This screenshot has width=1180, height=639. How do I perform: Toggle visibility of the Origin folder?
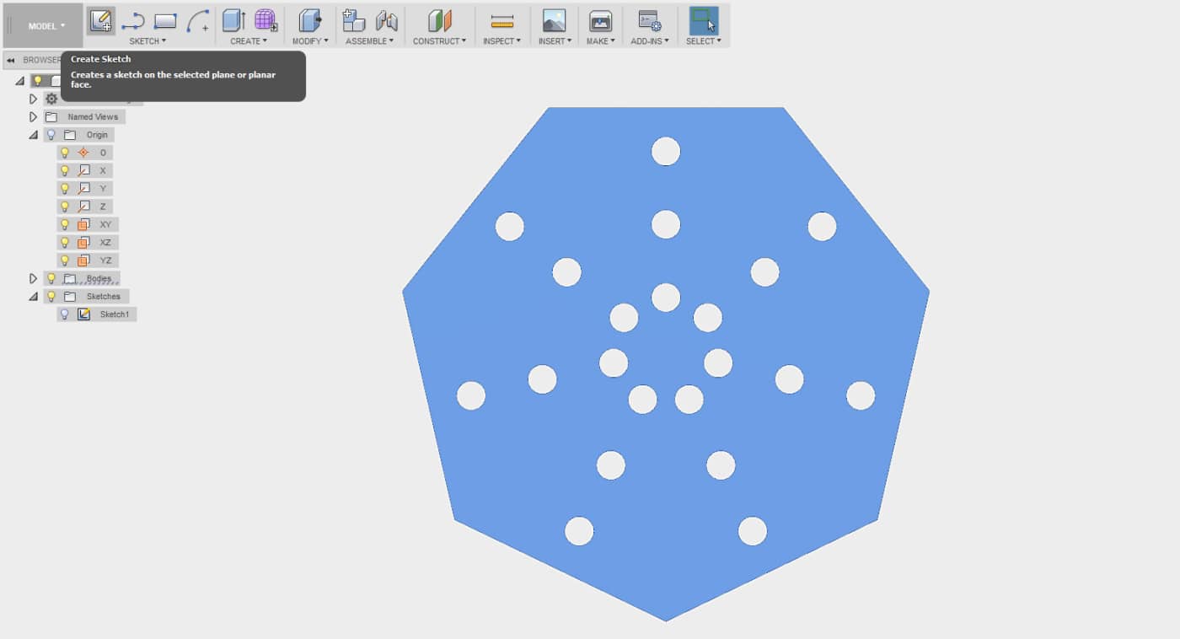pyautogui.click(x=49, y=134)
